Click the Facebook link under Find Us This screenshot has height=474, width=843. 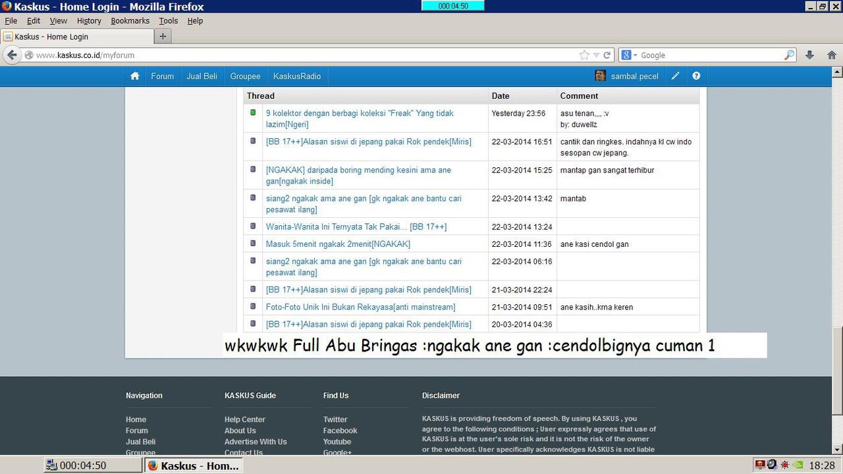pos(340,431)
